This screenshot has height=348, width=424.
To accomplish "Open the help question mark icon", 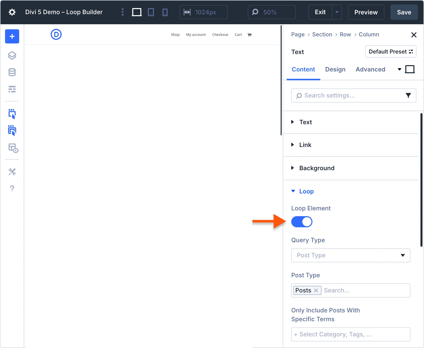I will click(x=12, y=188).
